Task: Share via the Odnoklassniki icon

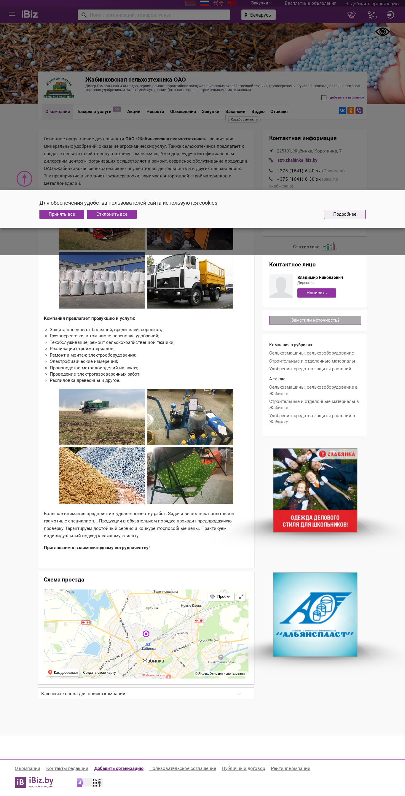Action: click(x=351, y=111)
